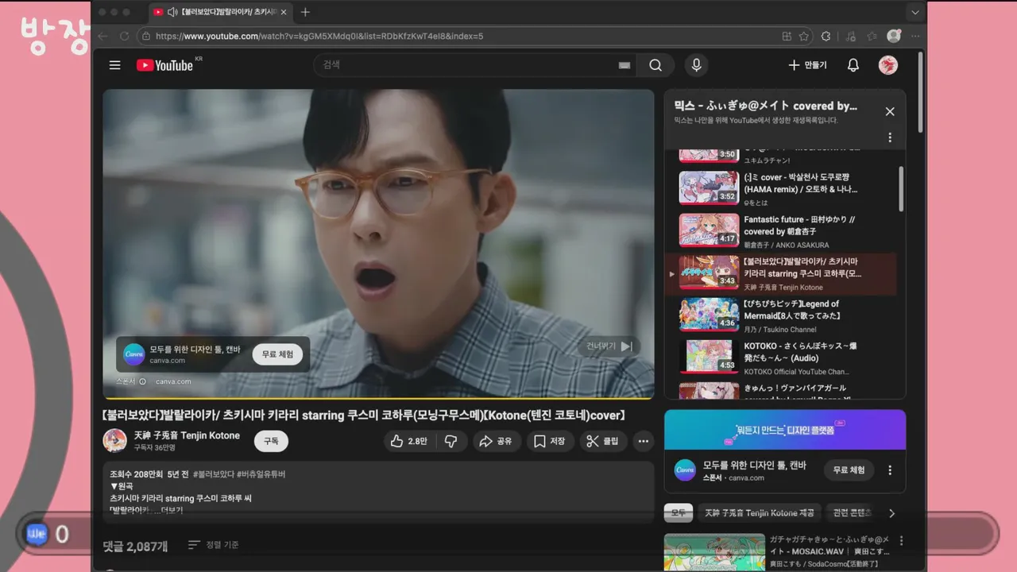Click the sponsor info icon under the video ad
The height and width of the screenshot is (572, 1017).
click(x=143, y=381)
